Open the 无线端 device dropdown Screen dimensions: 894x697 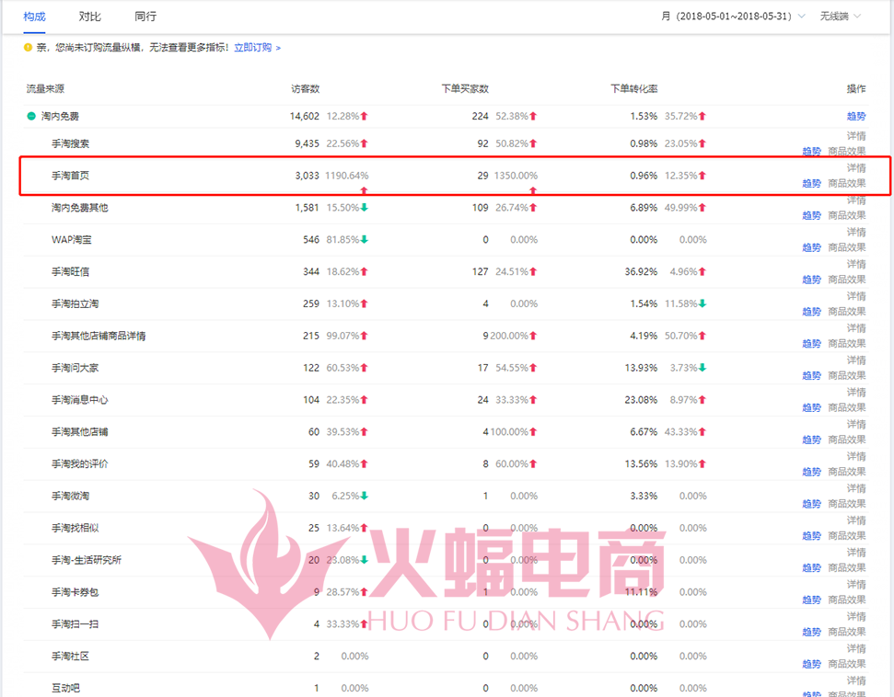[x=841, y=17]
